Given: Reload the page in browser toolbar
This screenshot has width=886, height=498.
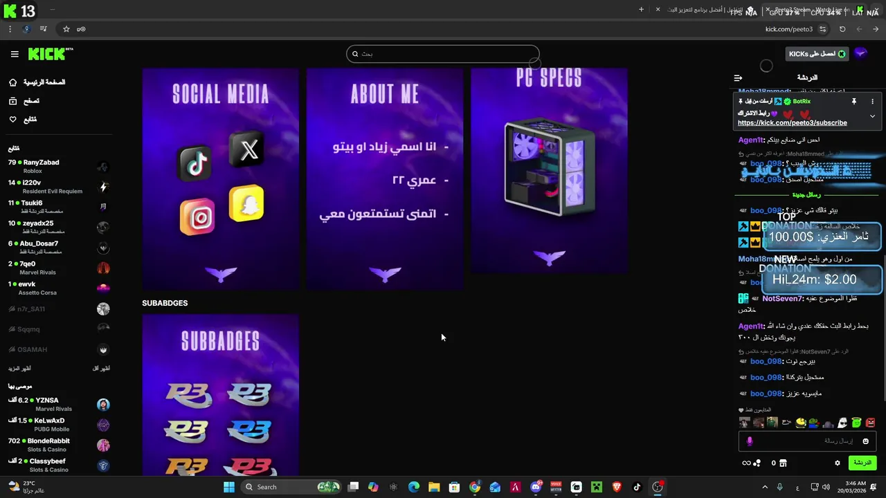Looking at the screenshot, I should pyautogui.click(x=842, y=29).
